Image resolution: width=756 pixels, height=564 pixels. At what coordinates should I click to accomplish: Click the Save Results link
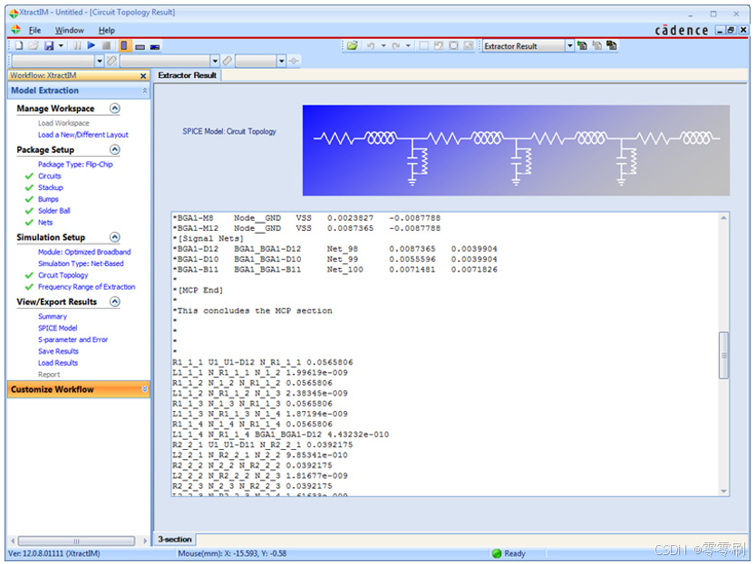pos(58,351)
